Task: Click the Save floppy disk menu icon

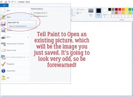Action: pos(3,24)
